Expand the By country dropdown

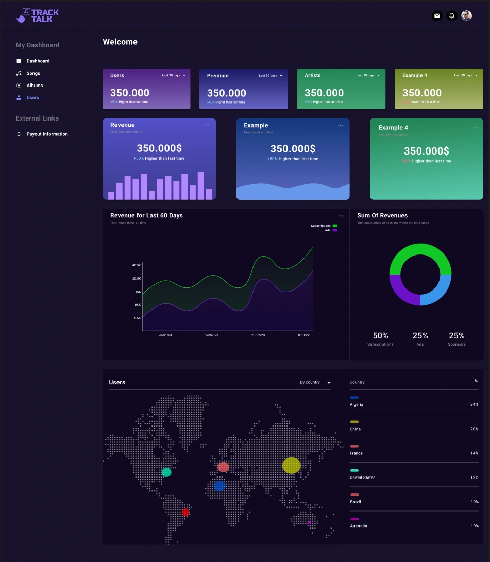click(x=315, y=382)
